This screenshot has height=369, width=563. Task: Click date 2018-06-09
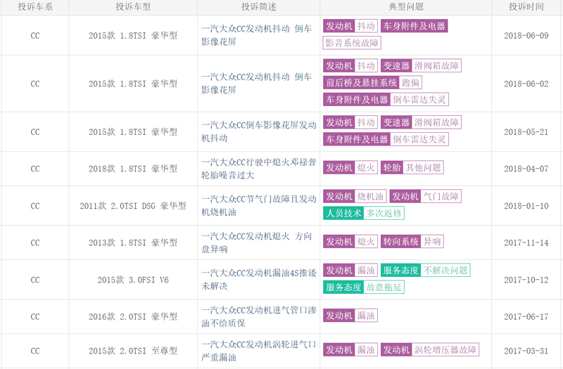click(526, 36)
